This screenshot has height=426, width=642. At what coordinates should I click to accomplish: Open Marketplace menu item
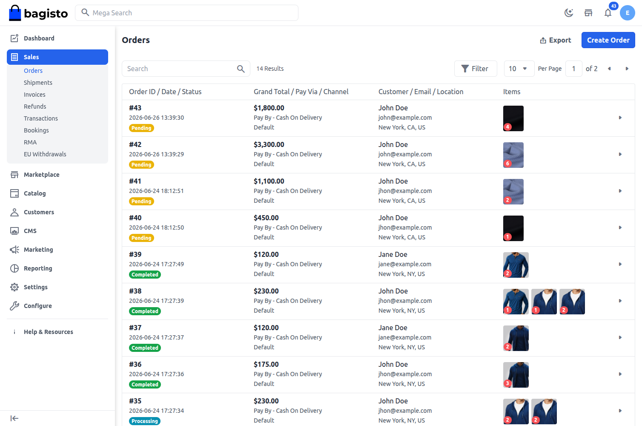click(x=57, y=175)
